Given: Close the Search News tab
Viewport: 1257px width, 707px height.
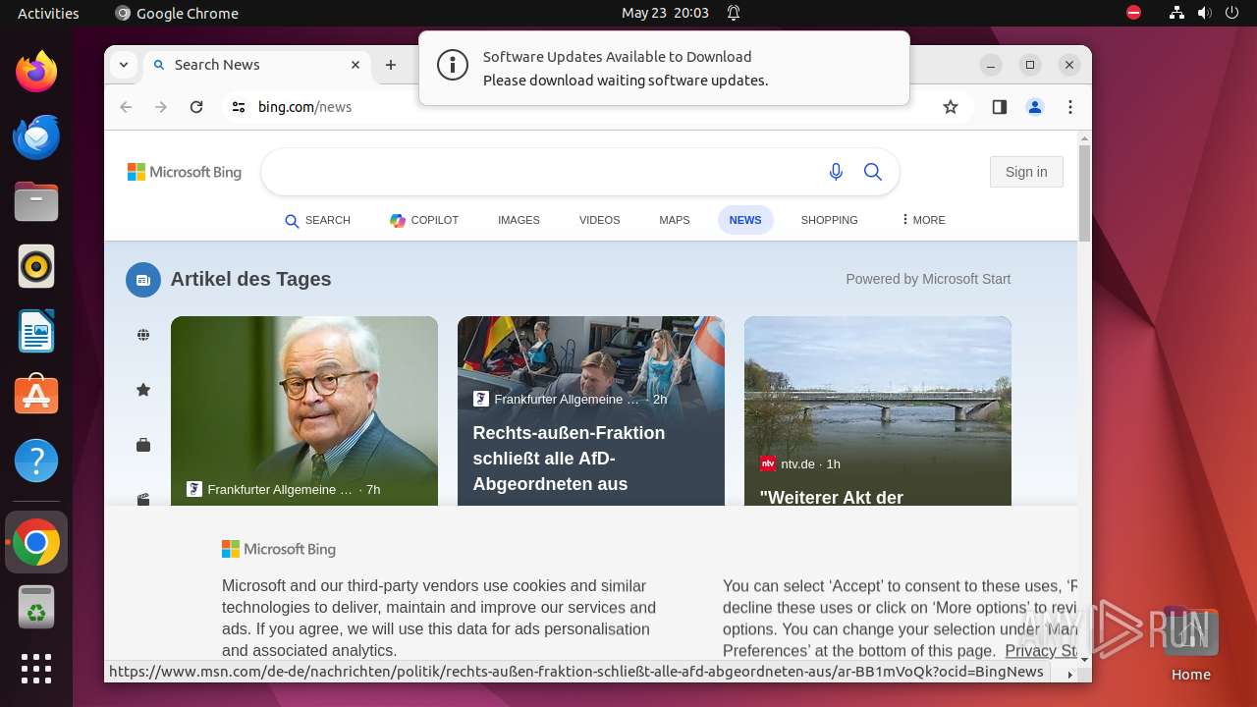Looking at the screenshot, I should 356,65.
